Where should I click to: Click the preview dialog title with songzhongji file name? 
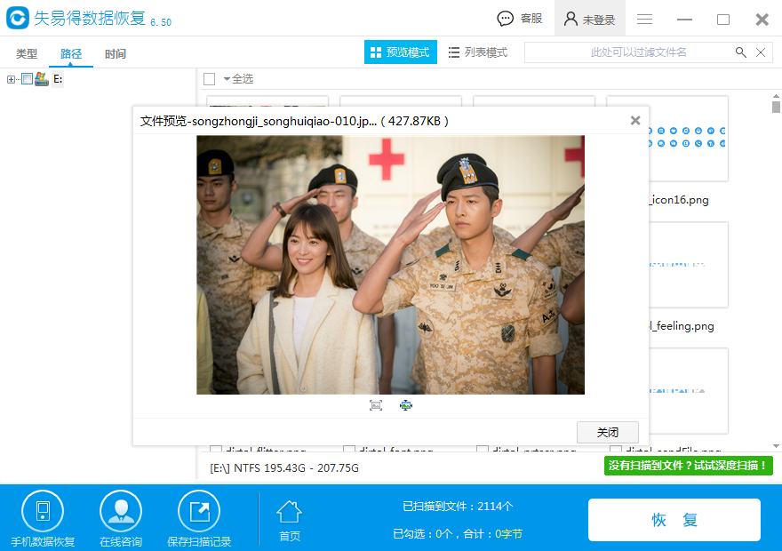click(294, 121)
